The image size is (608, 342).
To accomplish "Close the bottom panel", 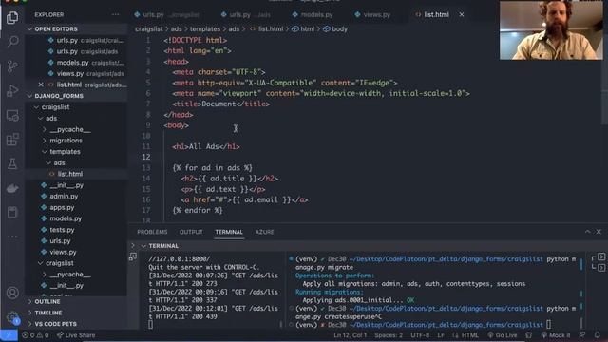I will pos(598,232).
